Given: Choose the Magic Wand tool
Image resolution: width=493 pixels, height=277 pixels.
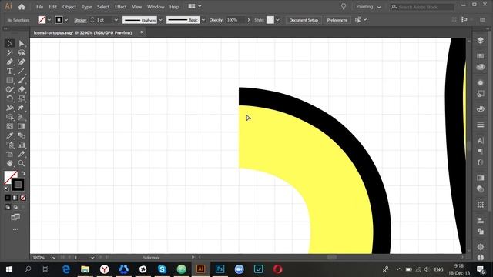Looking at the screenshot, I should click(10, 53).
